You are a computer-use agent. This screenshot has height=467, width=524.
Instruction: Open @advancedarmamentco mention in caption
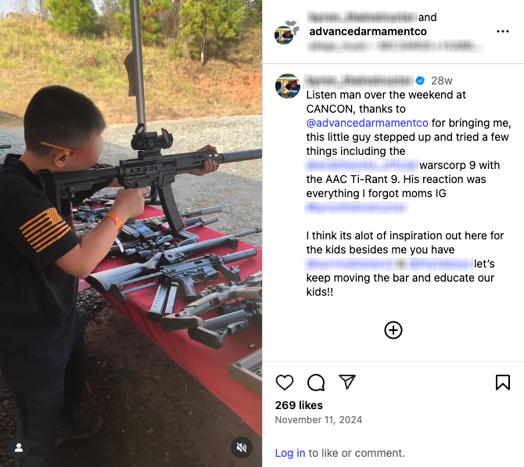[x=368, y=123]
